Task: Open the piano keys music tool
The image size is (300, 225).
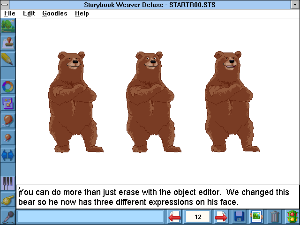Action: pyautogui.click(x=8, y=183)
